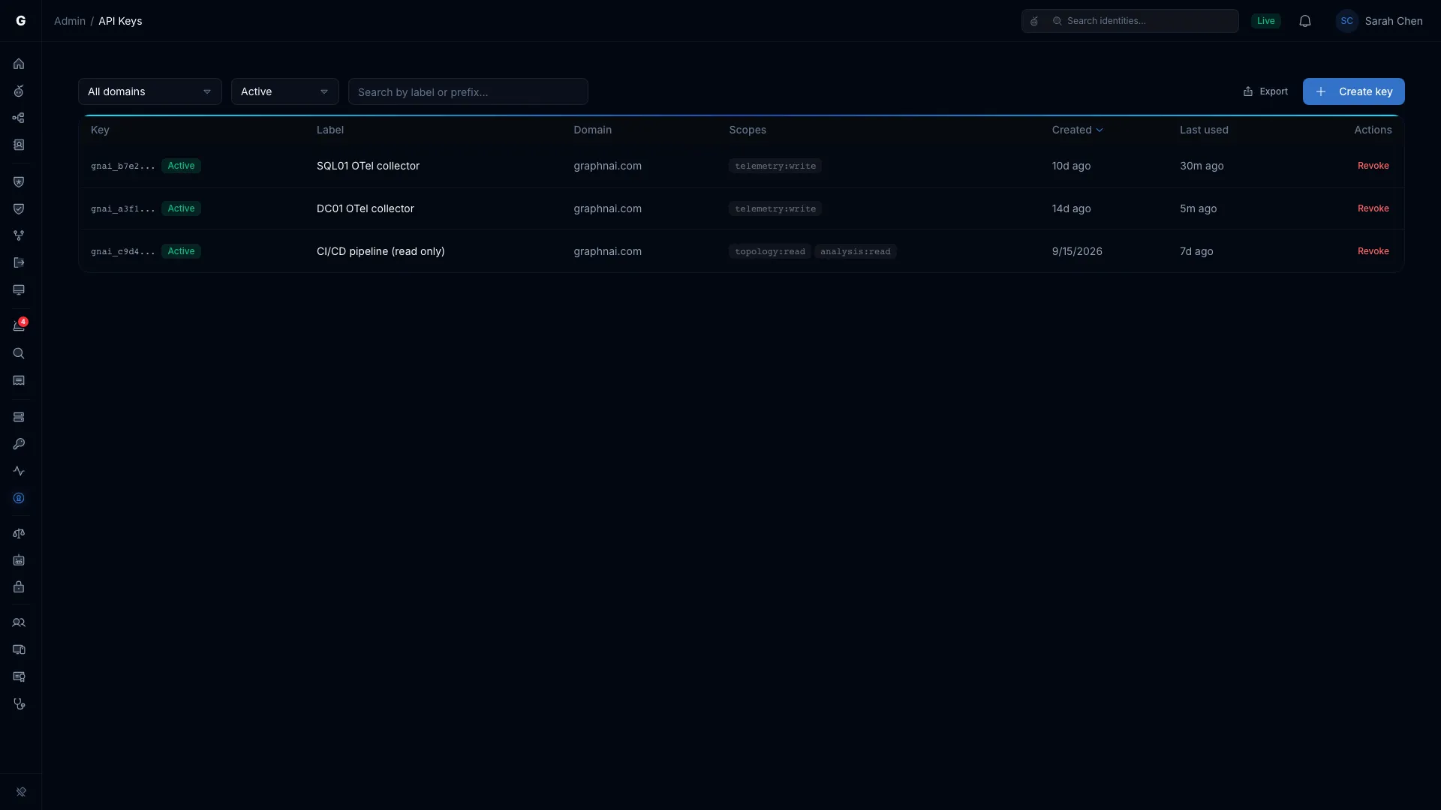Open the notifications bell icon
The height and width of the screenshot is (810, 1441).
pos(1305,21)
